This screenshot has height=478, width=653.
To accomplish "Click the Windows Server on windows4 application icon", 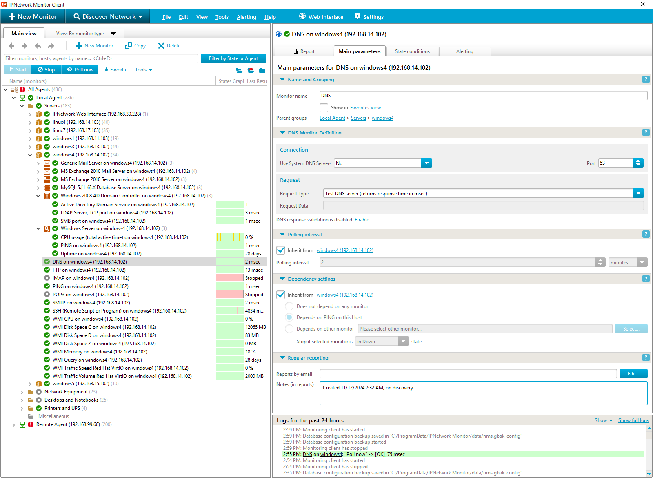I will (47, 228).
